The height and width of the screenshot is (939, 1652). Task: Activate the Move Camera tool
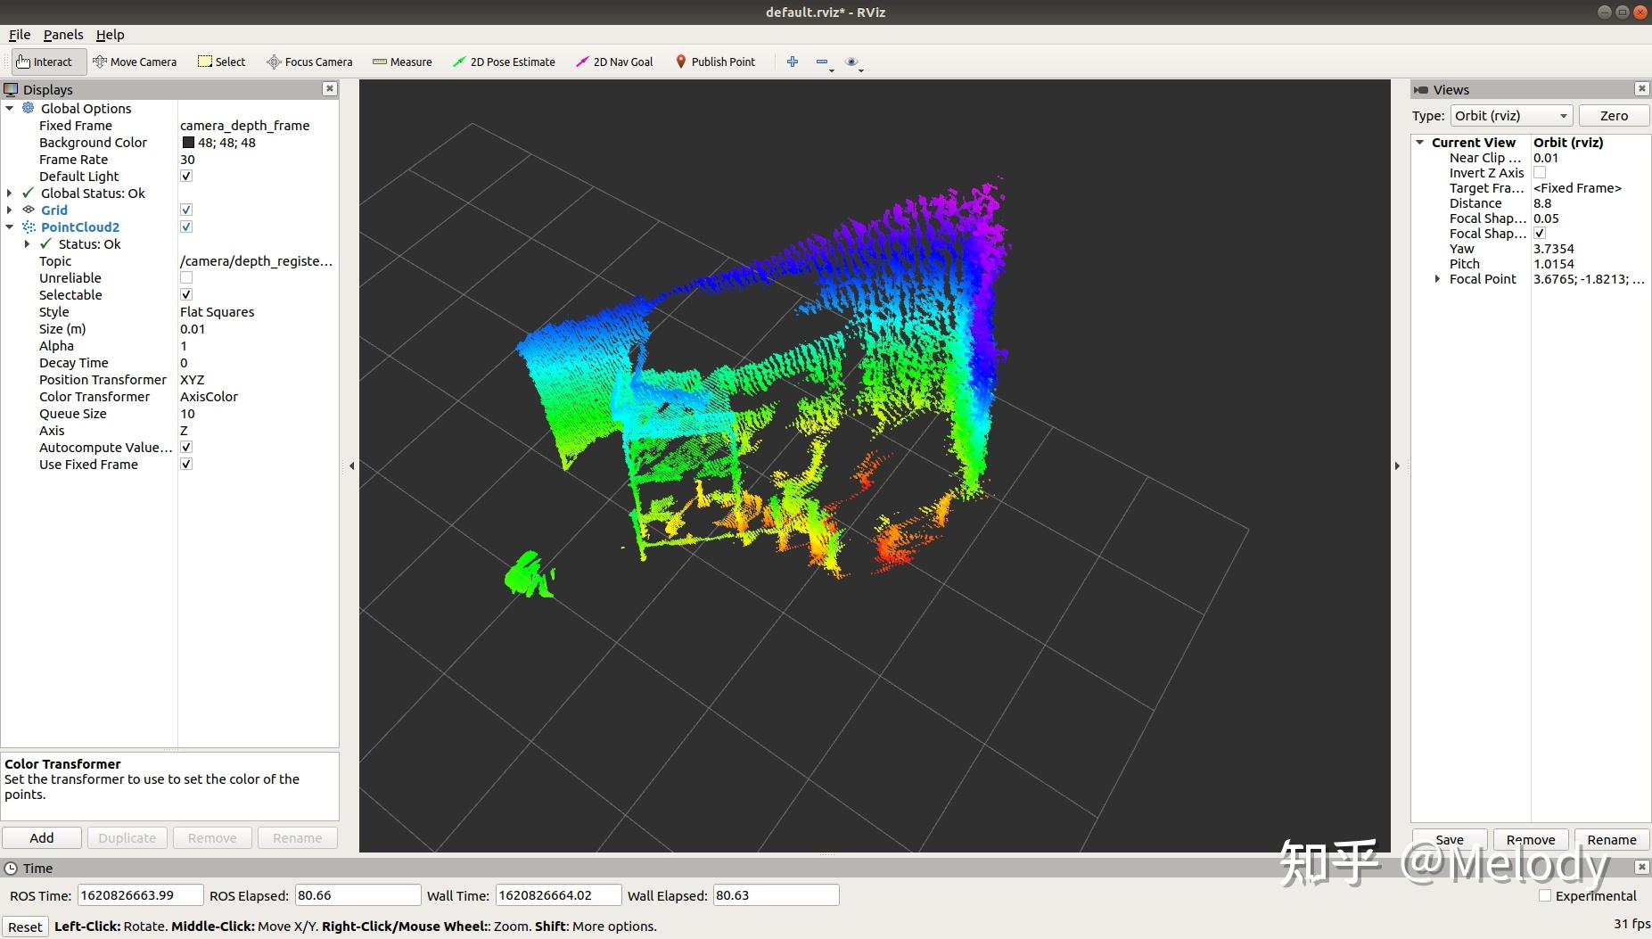[135, 62]
